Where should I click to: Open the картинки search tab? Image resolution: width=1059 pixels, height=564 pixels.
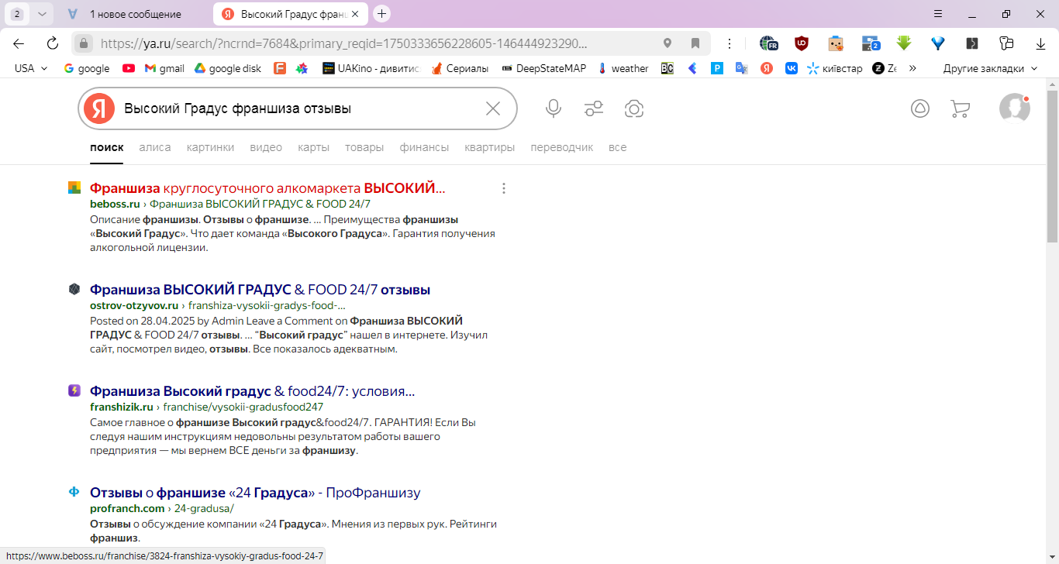tap(210, 147)
